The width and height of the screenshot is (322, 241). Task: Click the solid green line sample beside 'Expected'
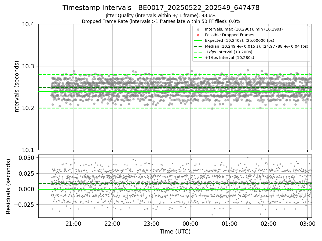[198, 41]
